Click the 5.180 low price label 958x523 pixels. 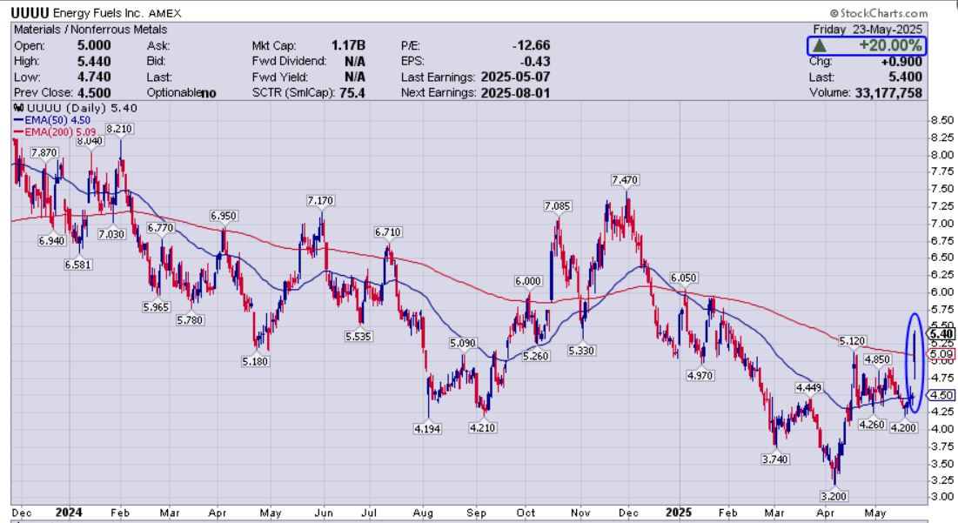coord(255,361)
